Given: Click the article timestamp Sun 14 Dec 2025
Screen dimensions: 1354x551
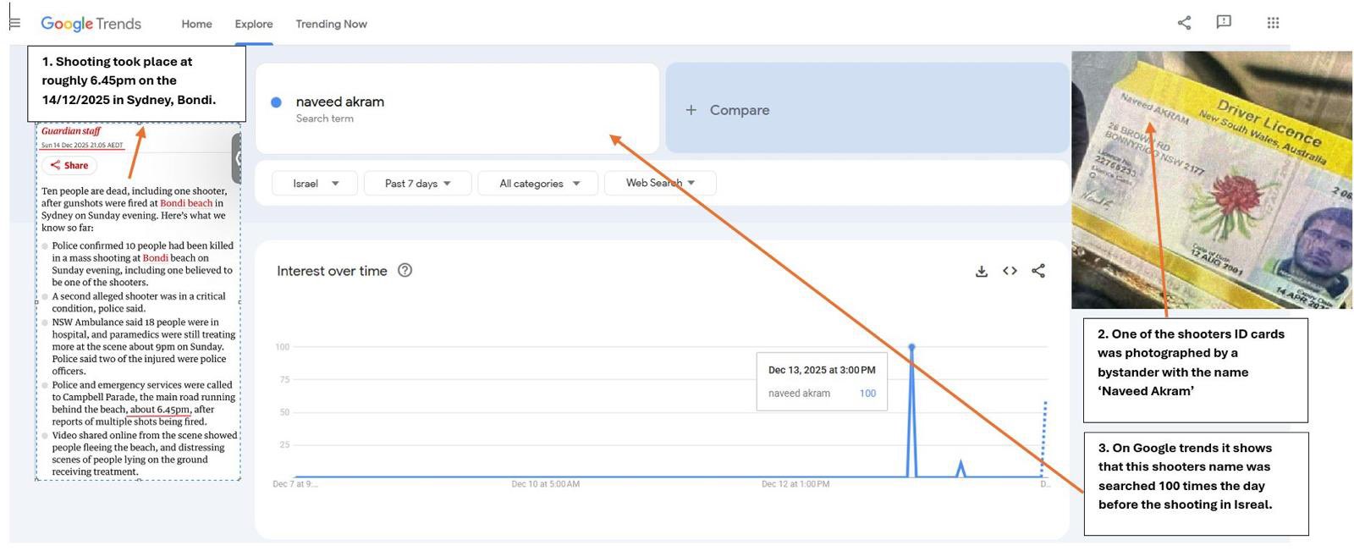Looking at the screenshot, I should coord(82,146).
